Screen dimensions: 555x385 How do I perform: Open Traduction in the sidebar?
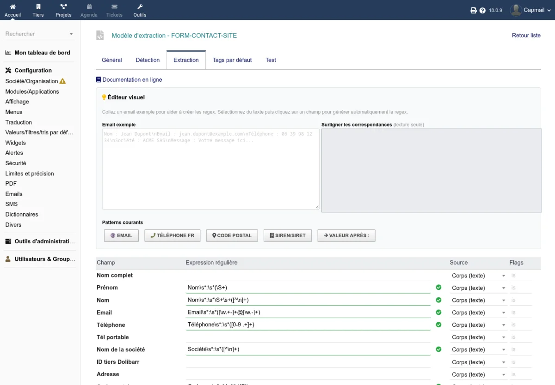point(18,122)
